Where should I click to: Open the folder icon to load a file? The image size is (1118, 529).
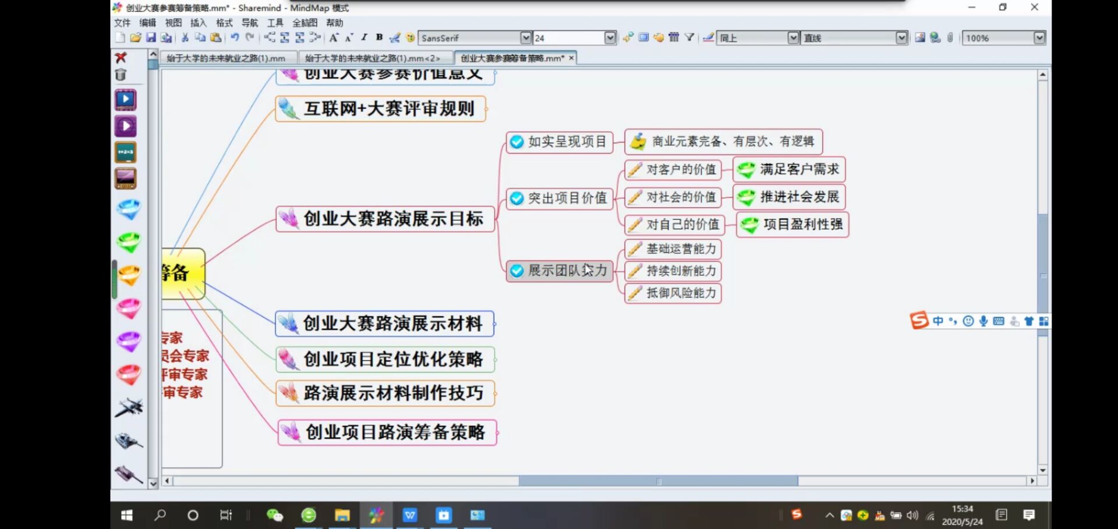tap(136, 38)
